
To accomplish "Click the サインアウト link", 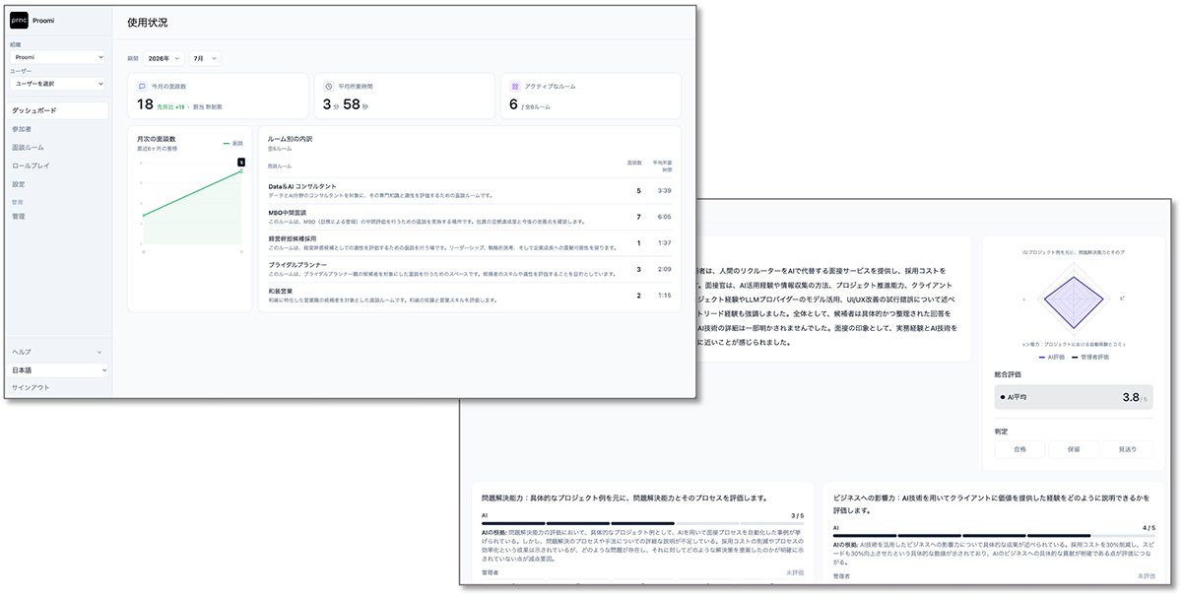I will [x=31, y=388].
